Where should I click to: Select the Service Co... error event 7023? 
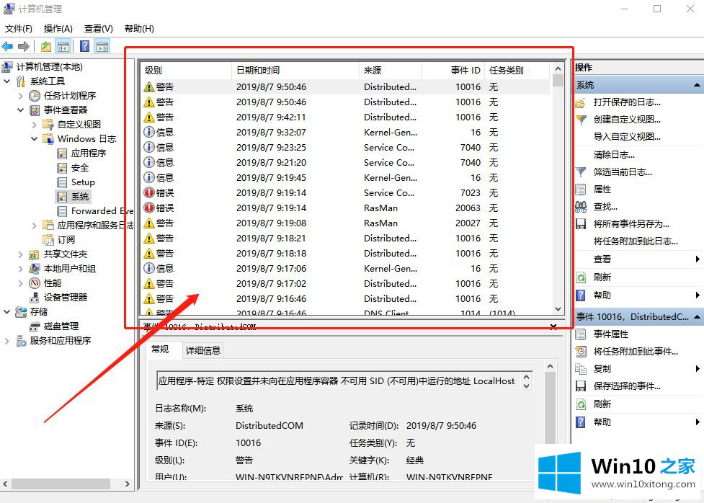[345, 192]
